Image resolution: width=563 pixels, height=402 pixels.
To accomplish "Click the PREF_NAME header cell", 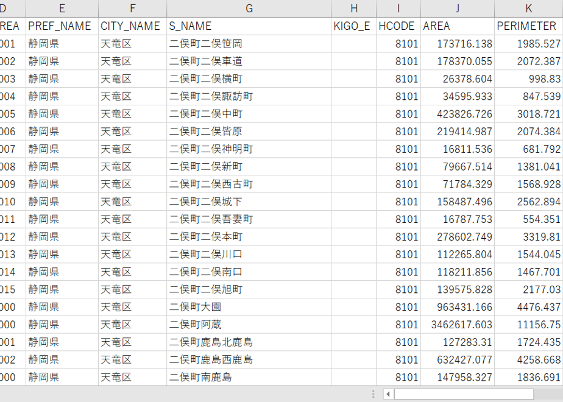I will tap(62, 26).
